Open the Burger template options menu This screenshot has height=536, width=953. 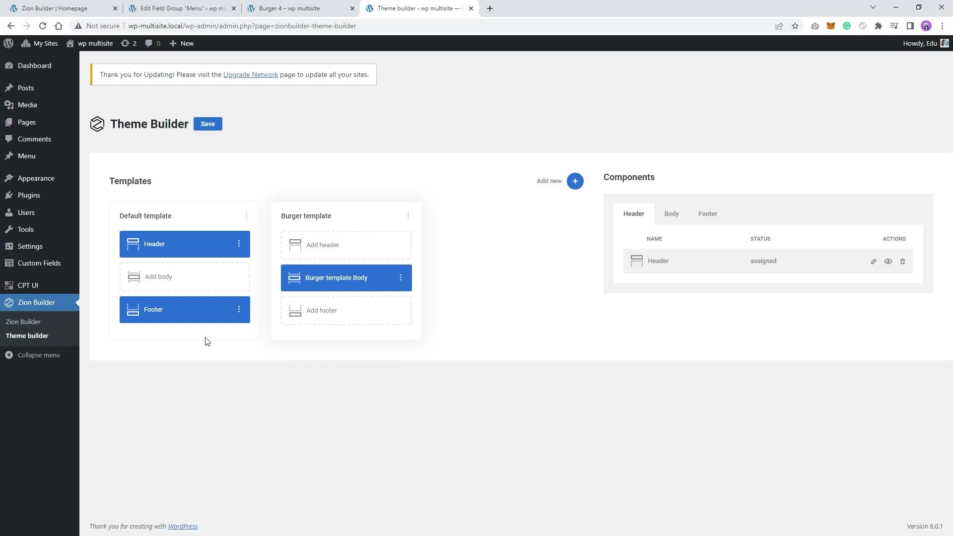(408, 216)
